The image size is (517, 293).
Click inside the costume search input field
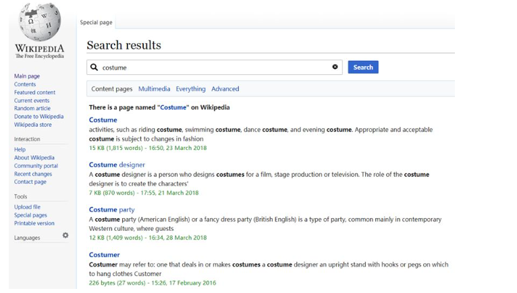click(215, 68)
